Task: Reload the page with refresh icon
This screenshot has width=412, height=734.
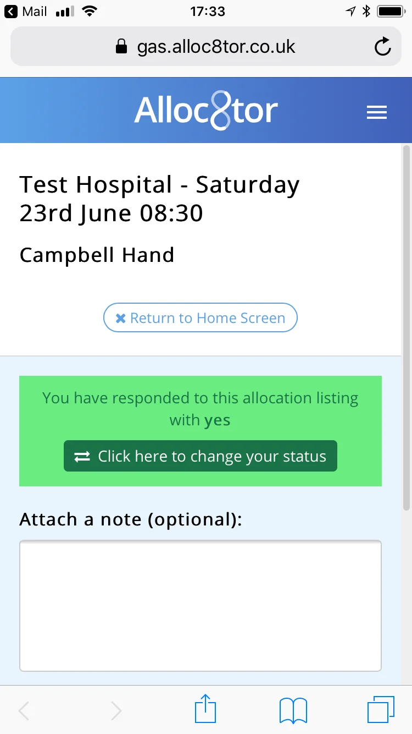Action: [382, 47]
